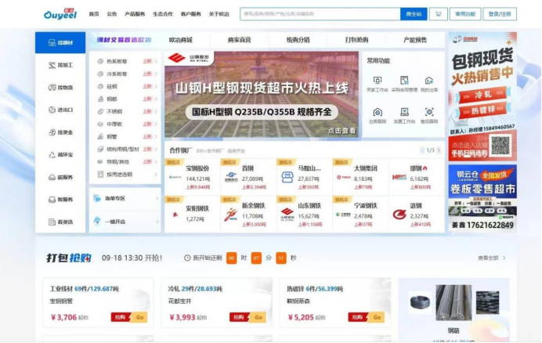Select 找物流 in the left sidebar
Screen dimensions: 542x343
60,88
